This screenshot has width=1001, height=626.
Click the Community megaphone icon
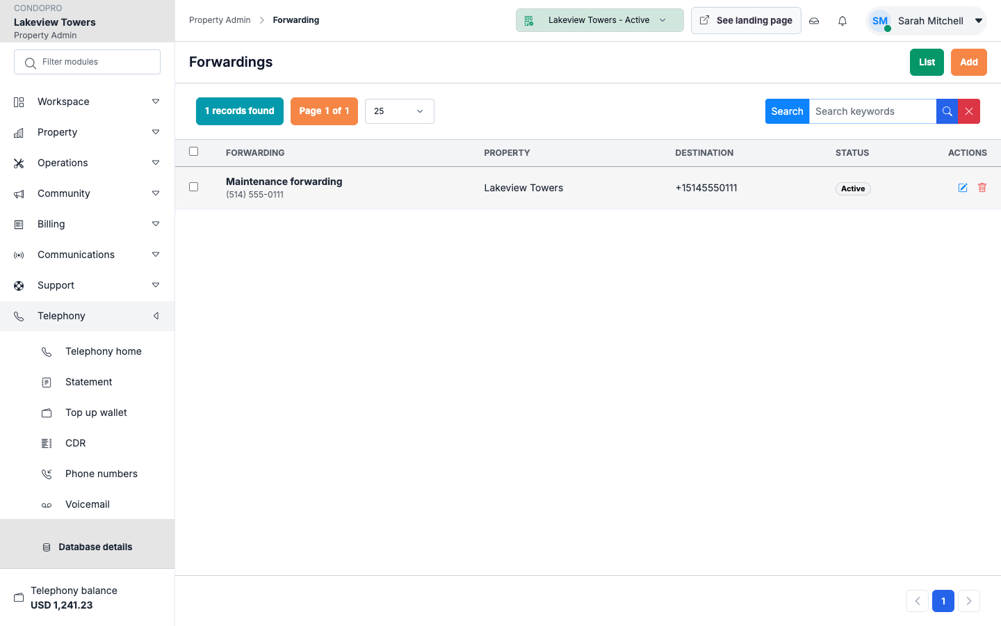(x=19, y=194)
